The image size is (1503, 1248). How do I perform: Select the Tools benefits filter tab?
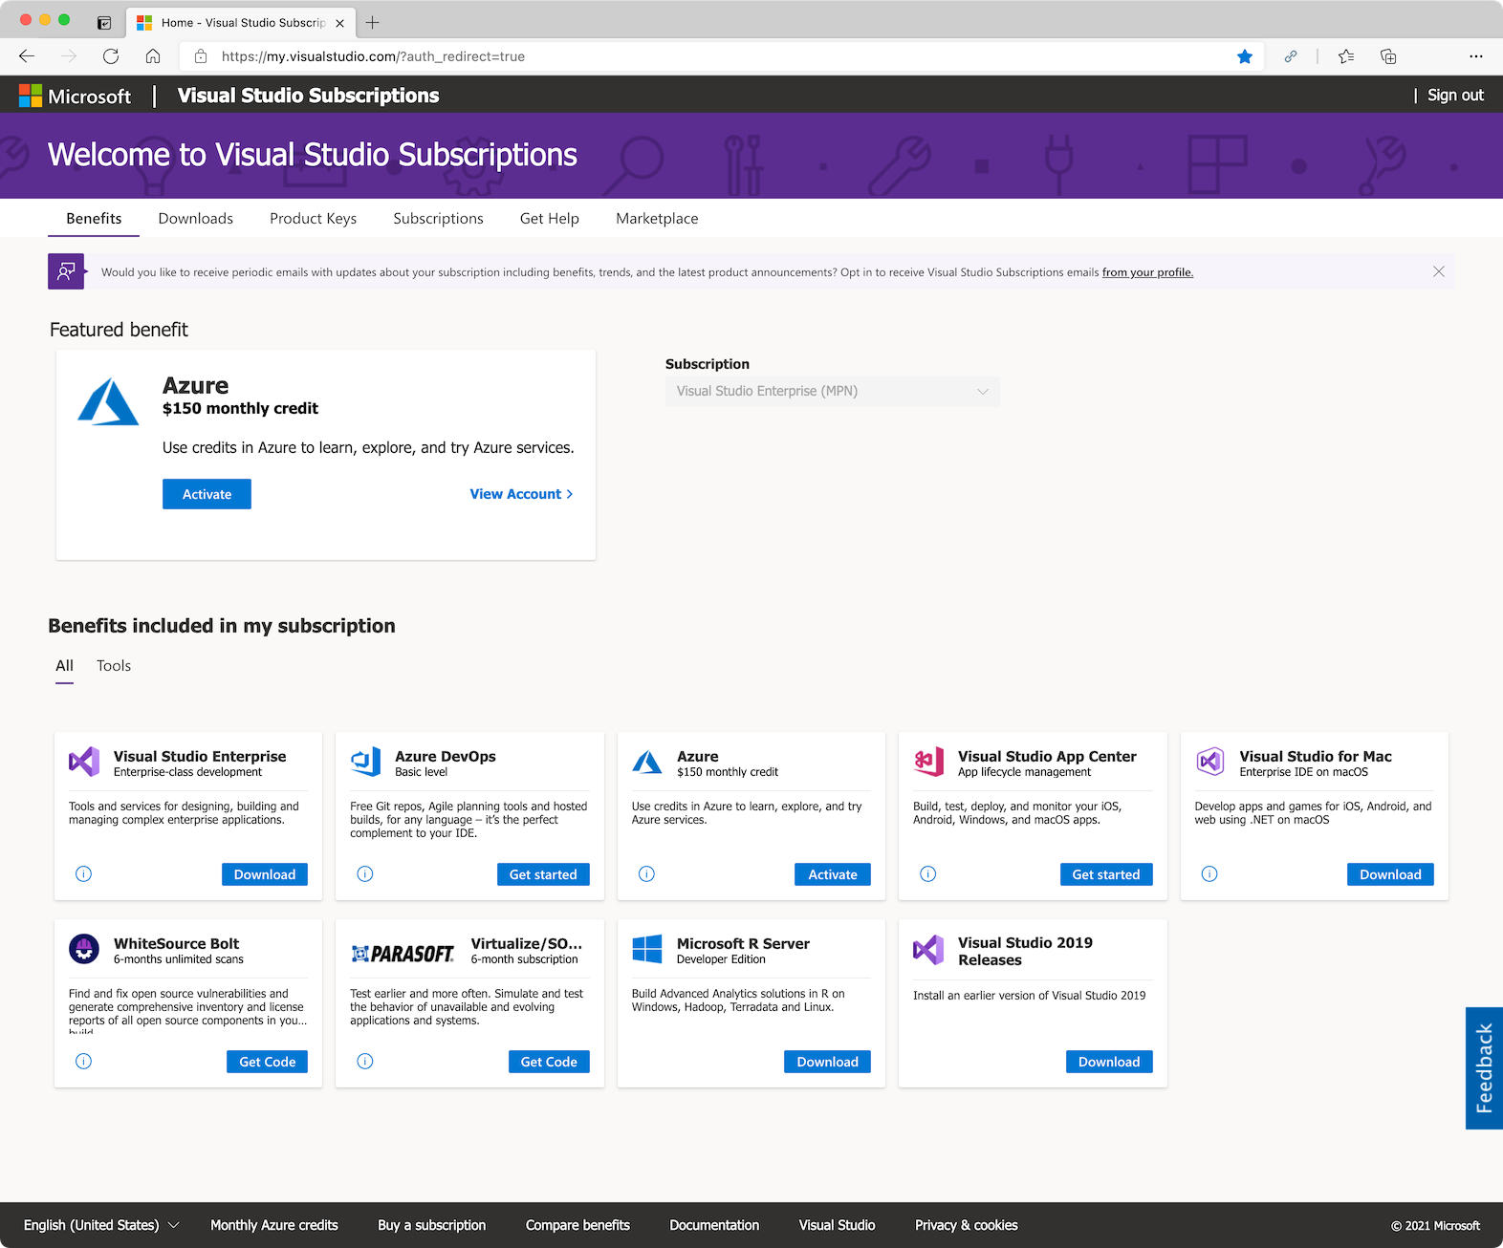114,666
